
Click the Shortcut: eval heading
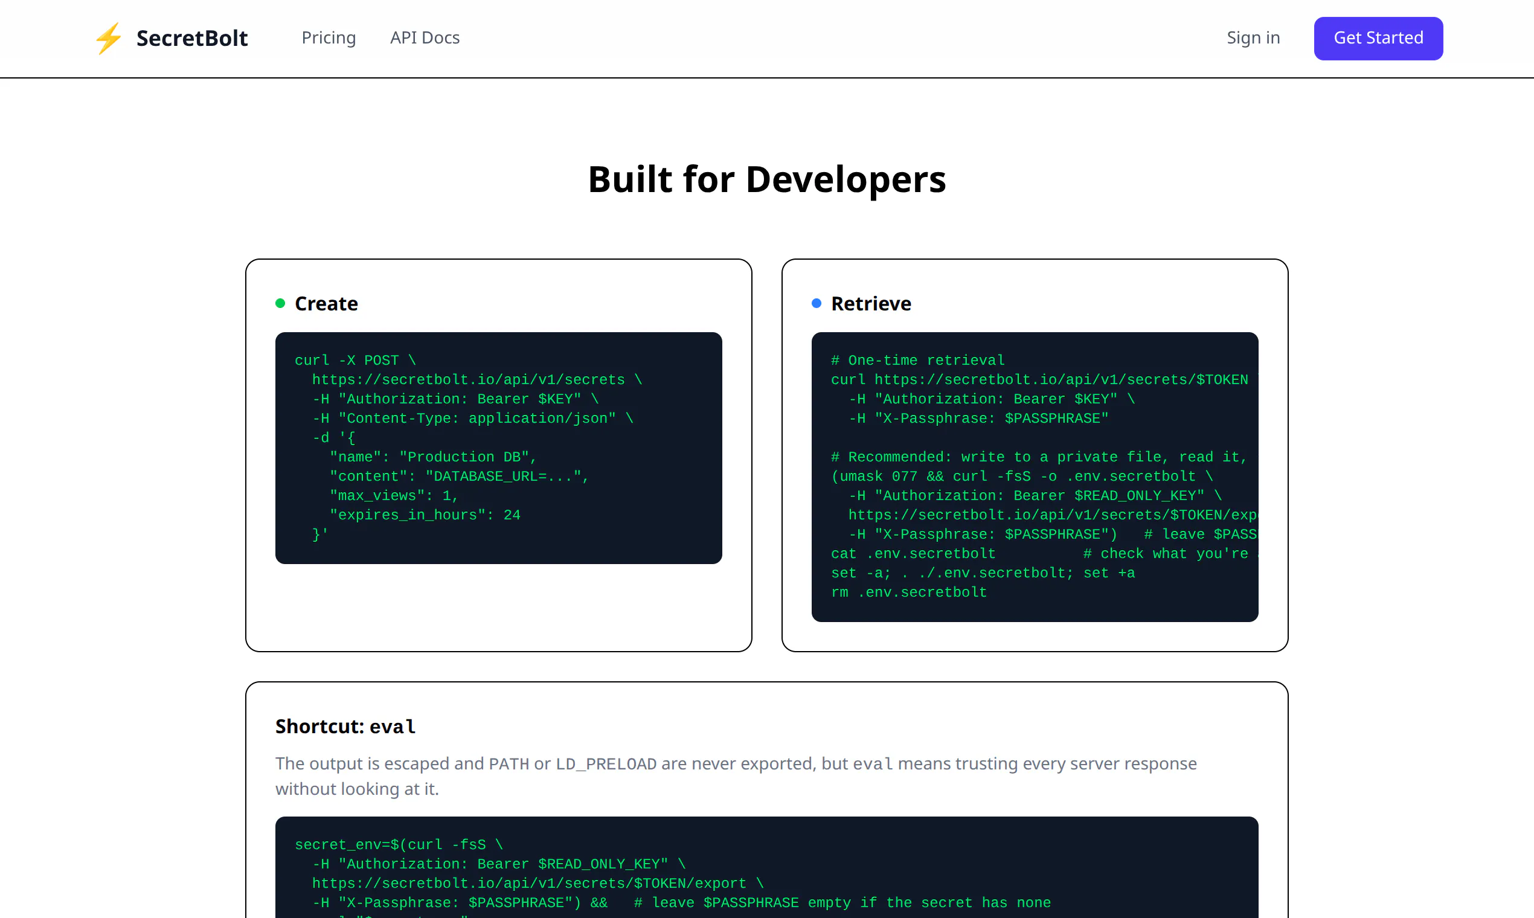(x=345, y=726)
